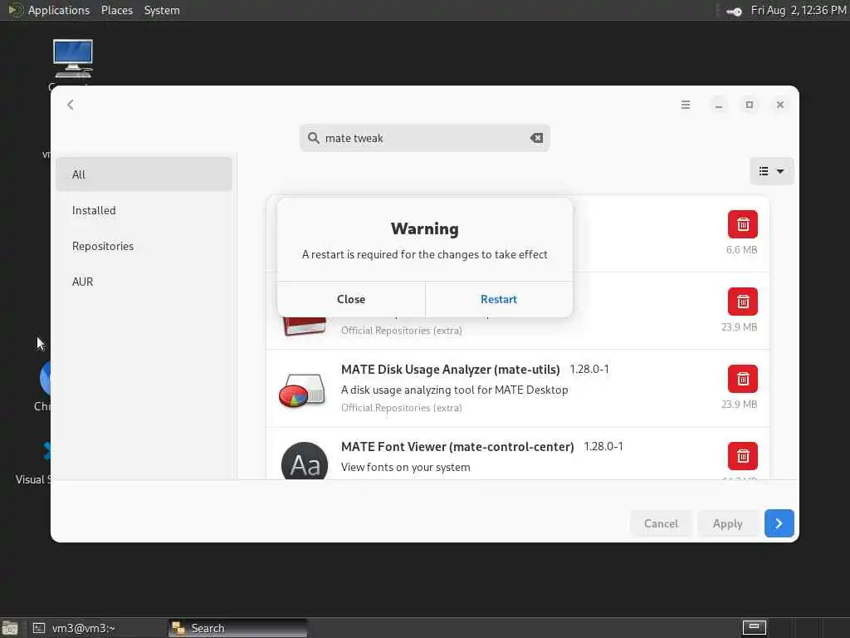Click the network key icon in the panel
The image size is (850, 638).
[734, 11]
